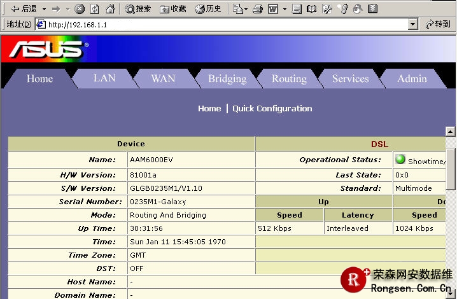Expand the address bar URL dropdown
This screenshot has width=457, height=299.
click(x=412, y=24)
